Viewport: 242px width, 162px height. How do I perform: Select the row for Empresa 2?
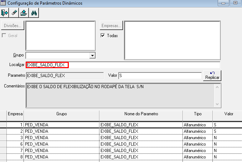tap(121, 131)
